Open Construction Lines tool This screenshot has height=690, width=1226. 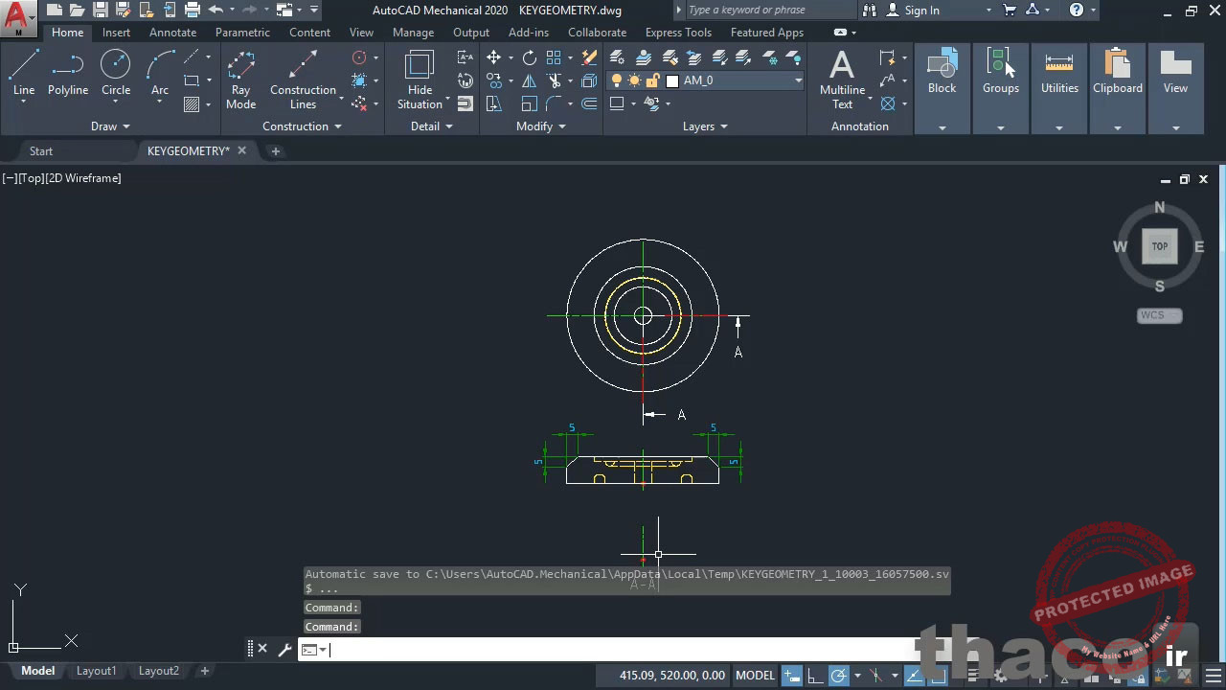pos(303,80)
